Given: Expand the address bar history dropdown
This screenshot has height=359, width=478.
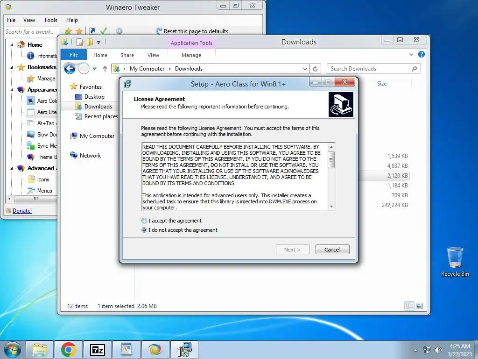Looking at the screenshot, I should pos(305,69).
